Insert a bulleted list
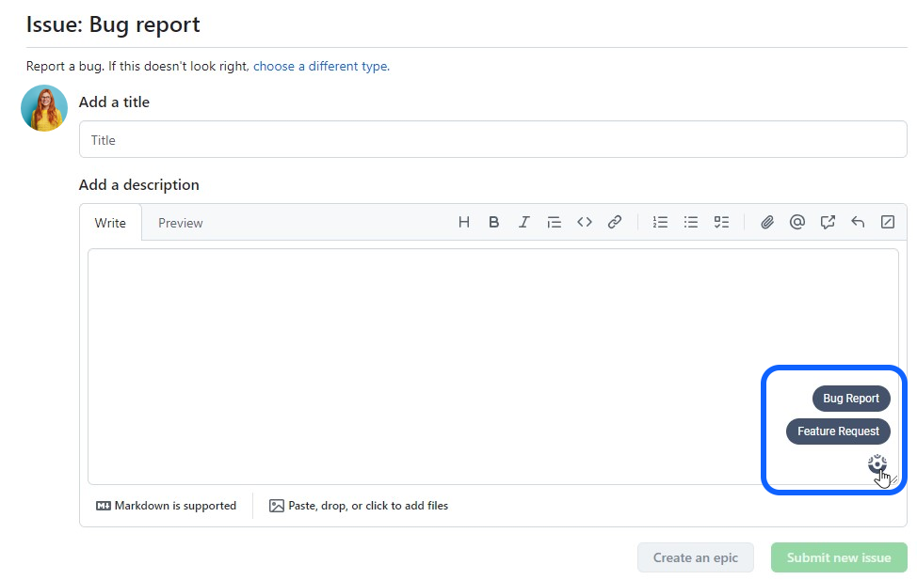Viewport: 917px width, 580px height. click(x=690, y=223)
